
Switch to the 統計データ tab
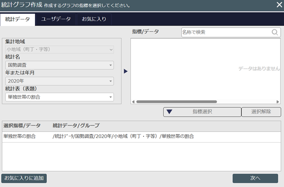click(x=18, y=19)
